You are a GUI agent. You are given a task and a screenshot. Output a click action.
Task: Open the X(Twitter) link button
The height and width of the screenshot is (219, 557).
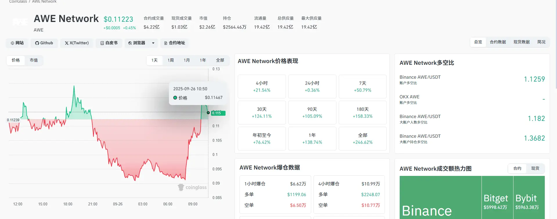click(77, 43)
